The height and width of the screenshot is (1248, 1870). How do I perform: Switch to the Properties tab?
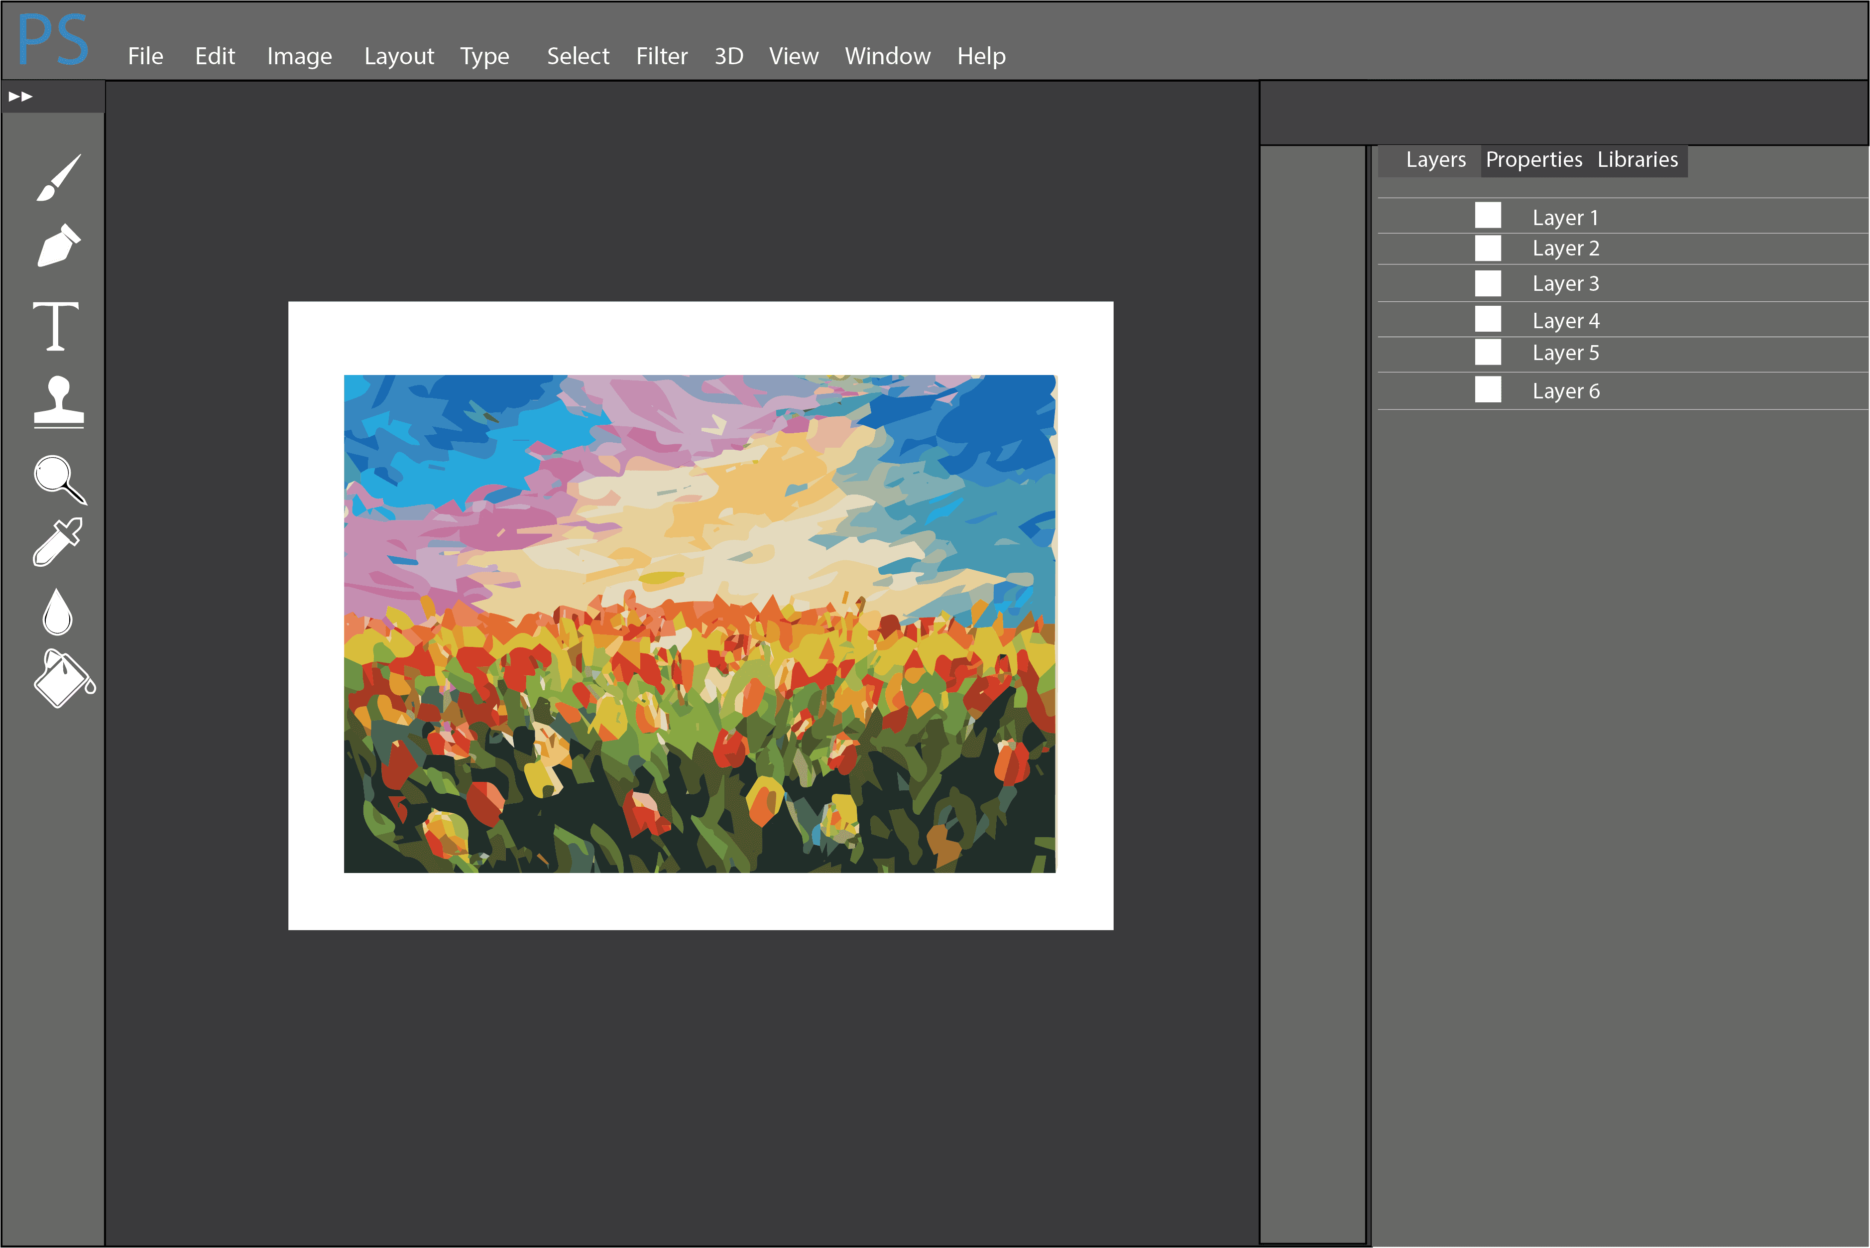(1533, 159)
